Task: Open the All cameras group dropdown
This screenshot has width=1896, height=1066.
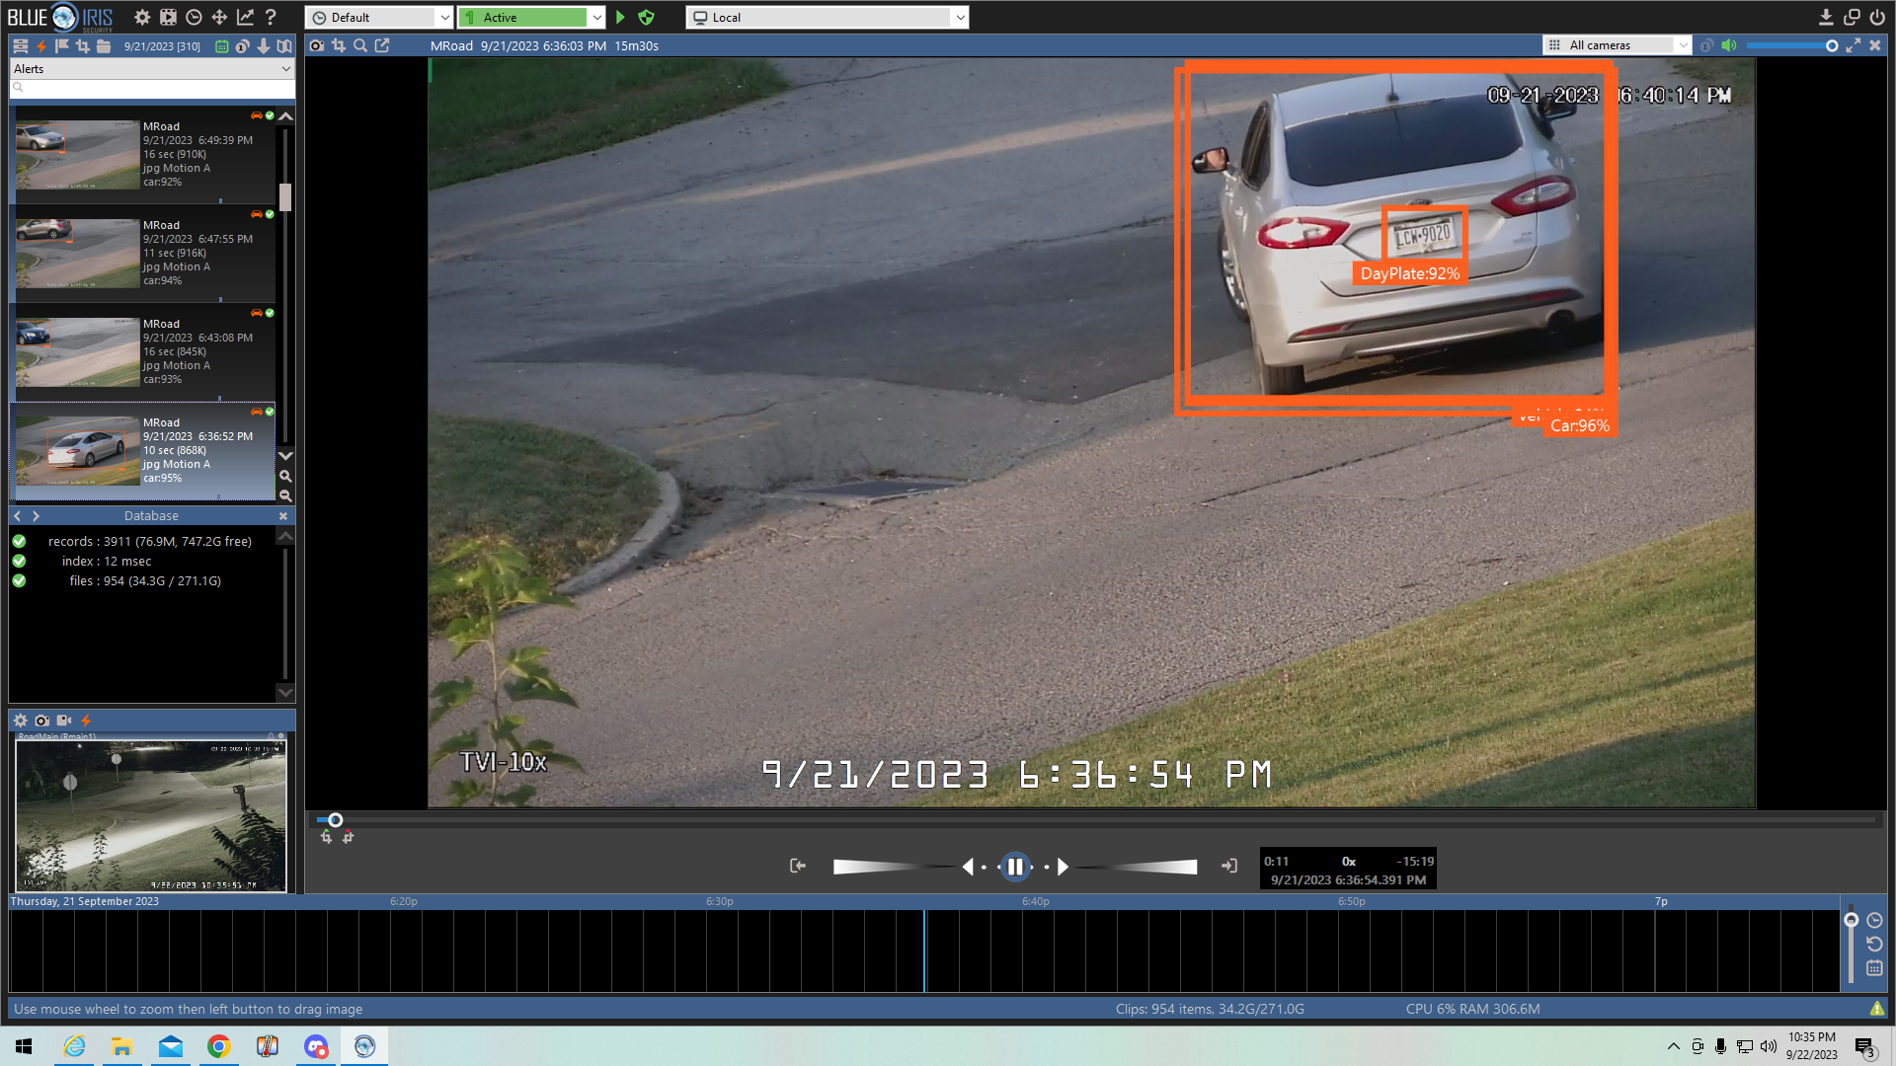Action: coord(1618,45)
